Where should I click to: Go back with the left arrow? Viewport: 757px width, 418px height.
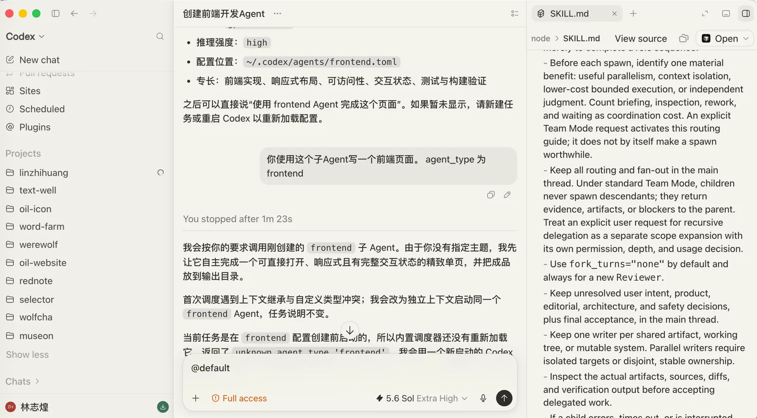click(x=74, y=13)
